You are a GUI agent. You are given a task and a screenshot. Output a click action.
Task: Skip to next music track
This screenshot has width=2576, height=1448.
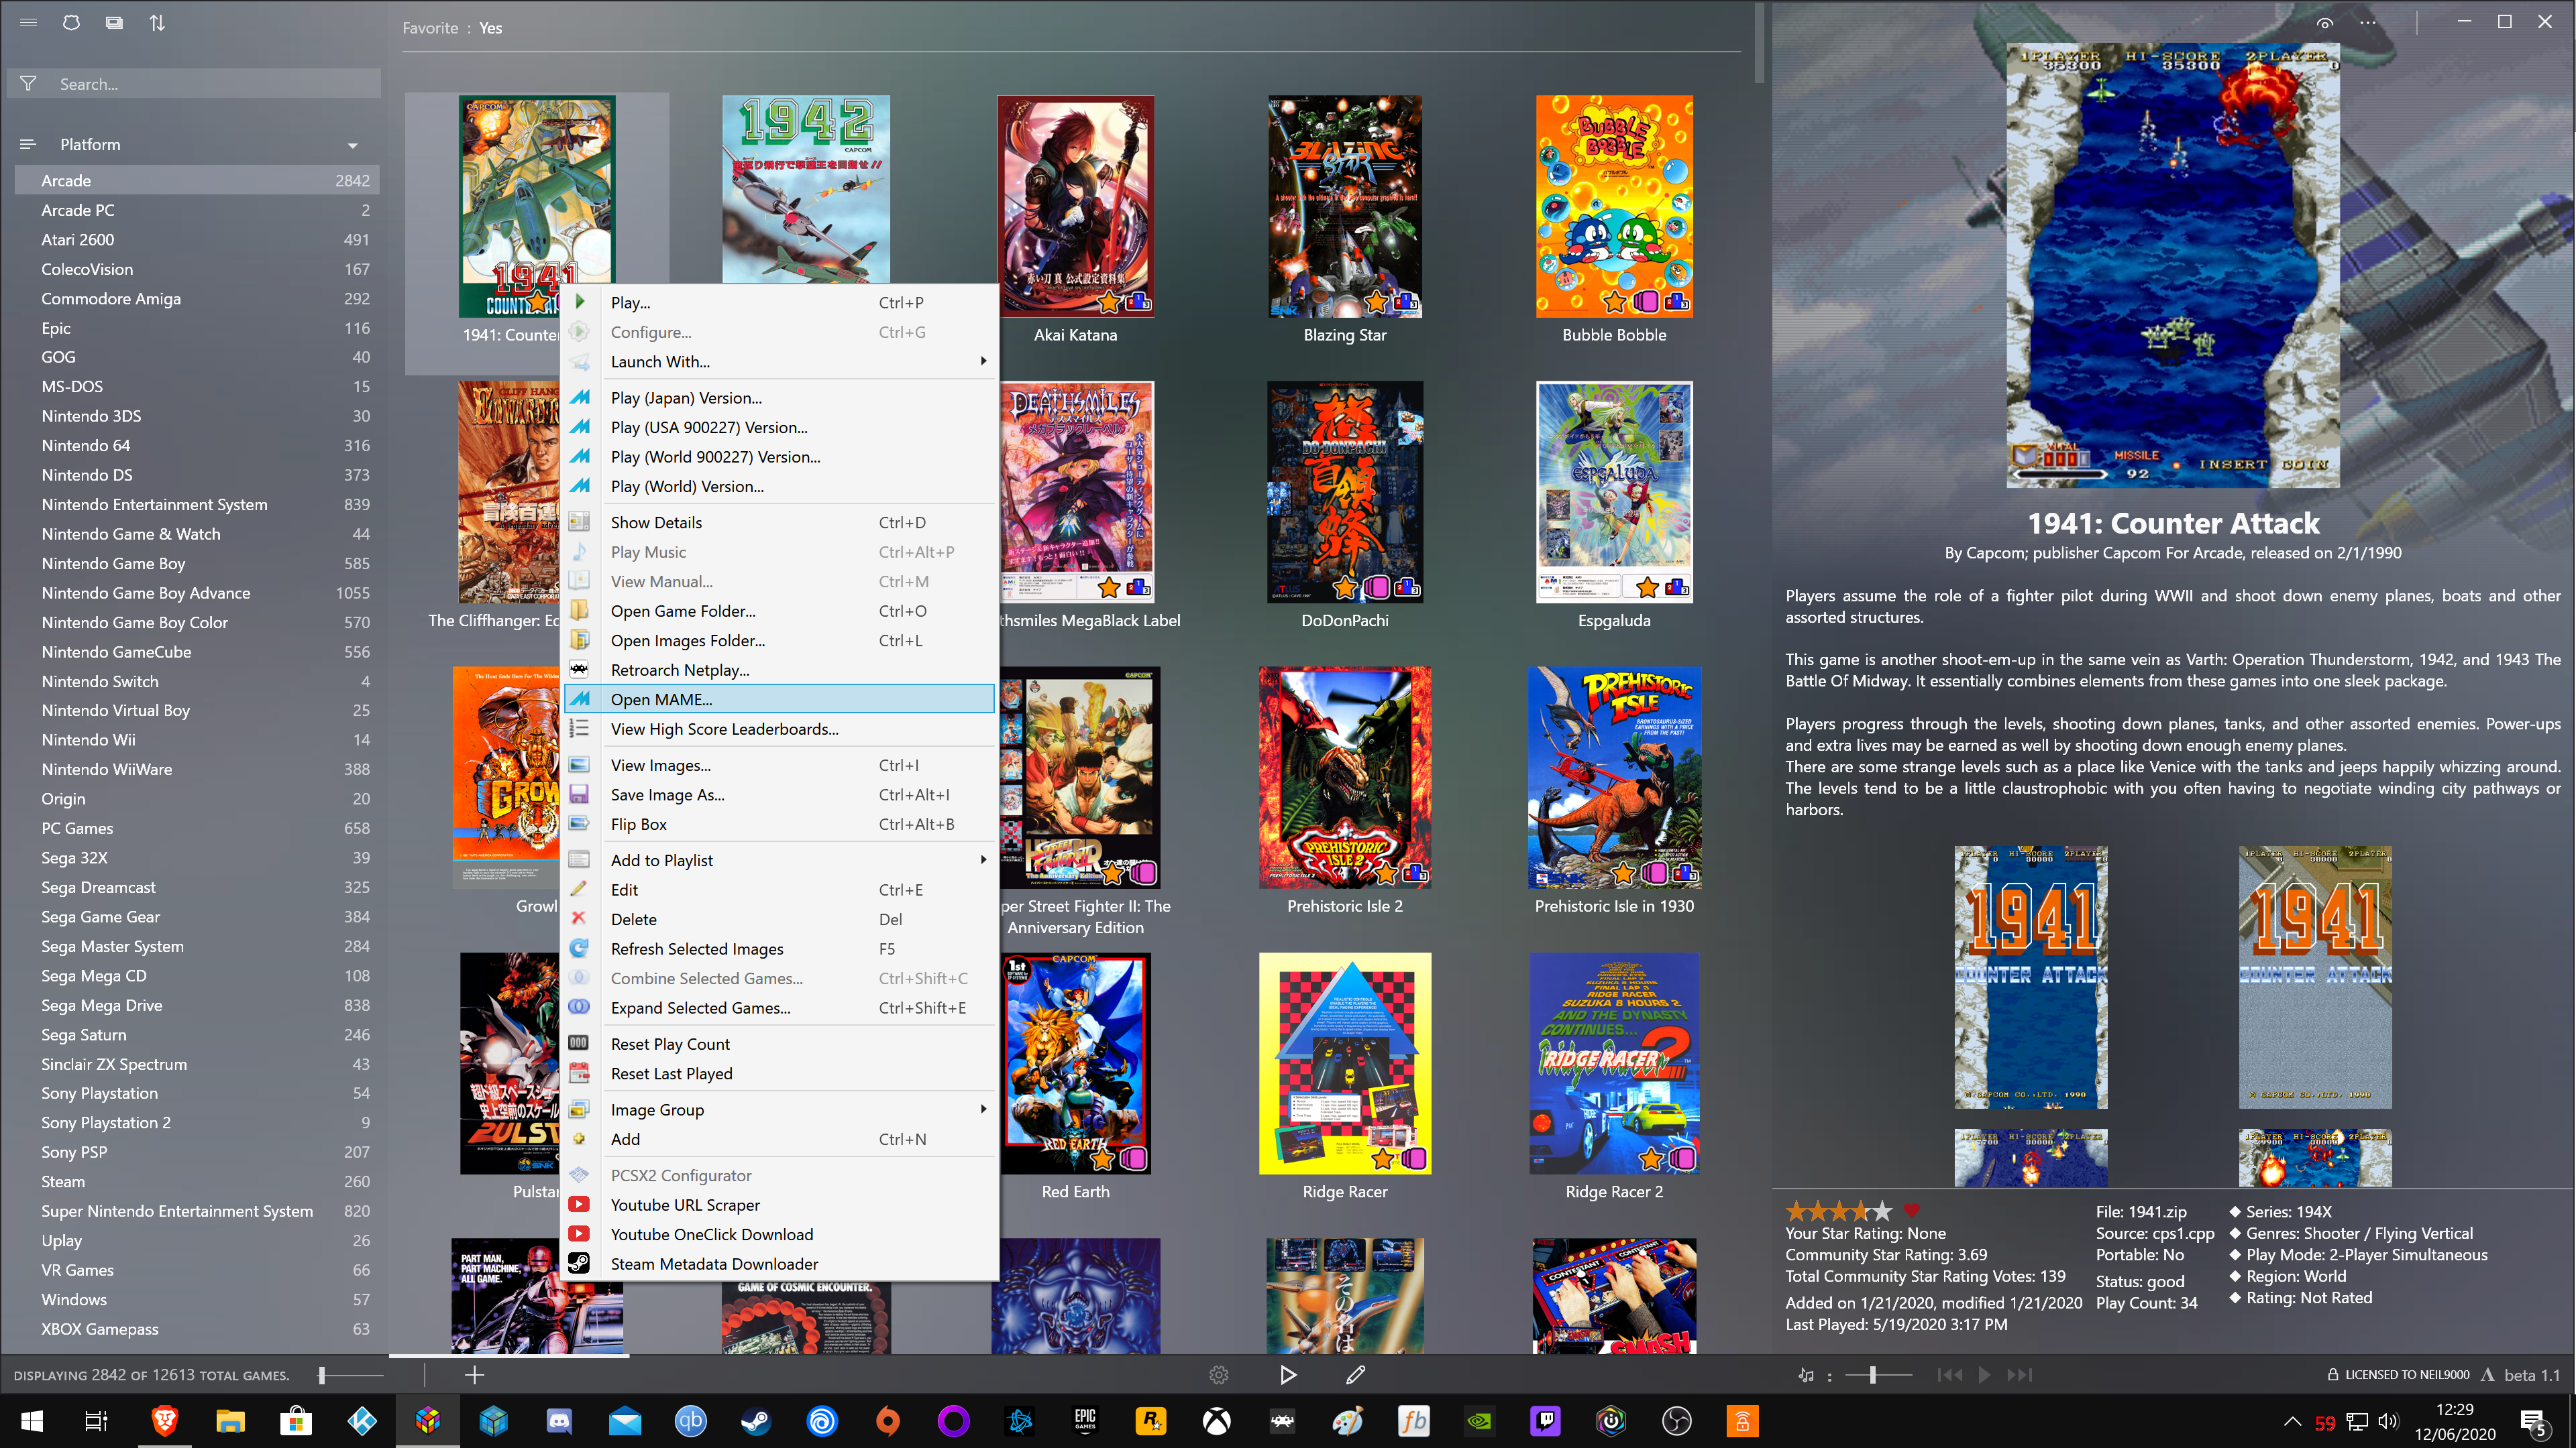pos(2019,1375)
